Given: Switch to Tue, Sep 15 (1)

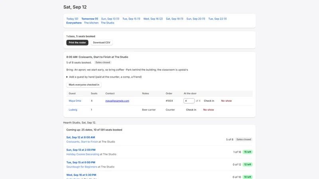Looking at the screenshot, I should 131,19.
